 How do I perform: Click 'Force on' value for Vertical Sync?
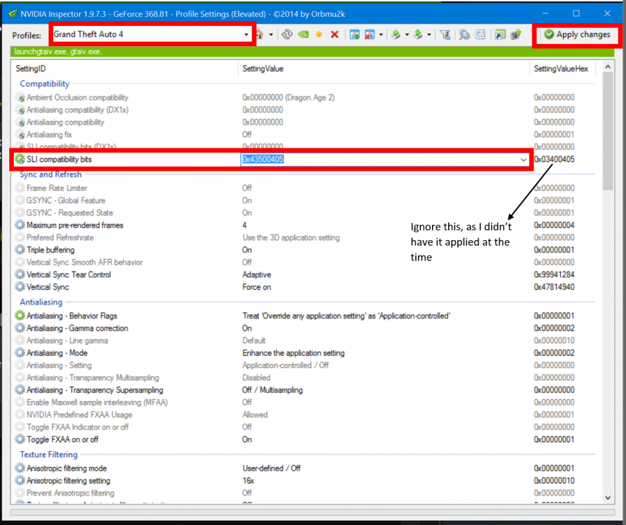coord(257,287)
